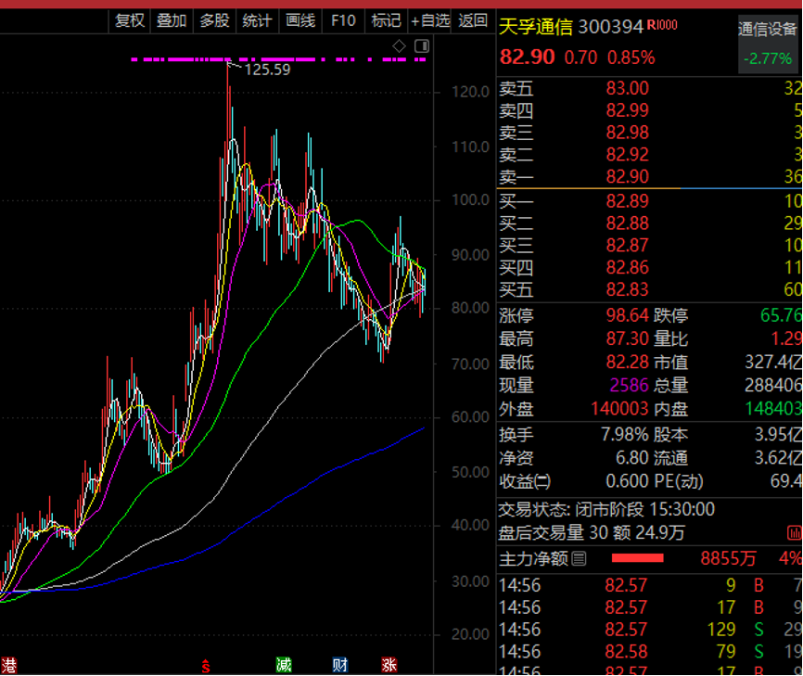This screenshot has height=676, width=803.
Task: Click the stock name 天孚通信
Action: tap(536, 27)
